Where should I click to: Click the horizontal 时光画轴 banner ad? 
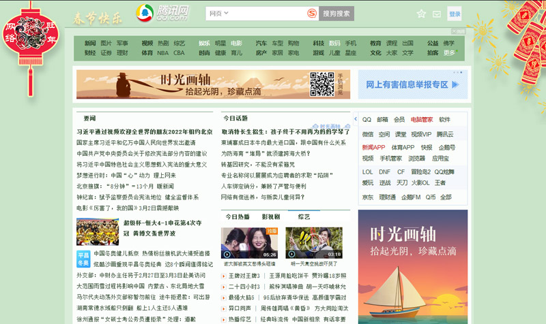pos(213,84)
